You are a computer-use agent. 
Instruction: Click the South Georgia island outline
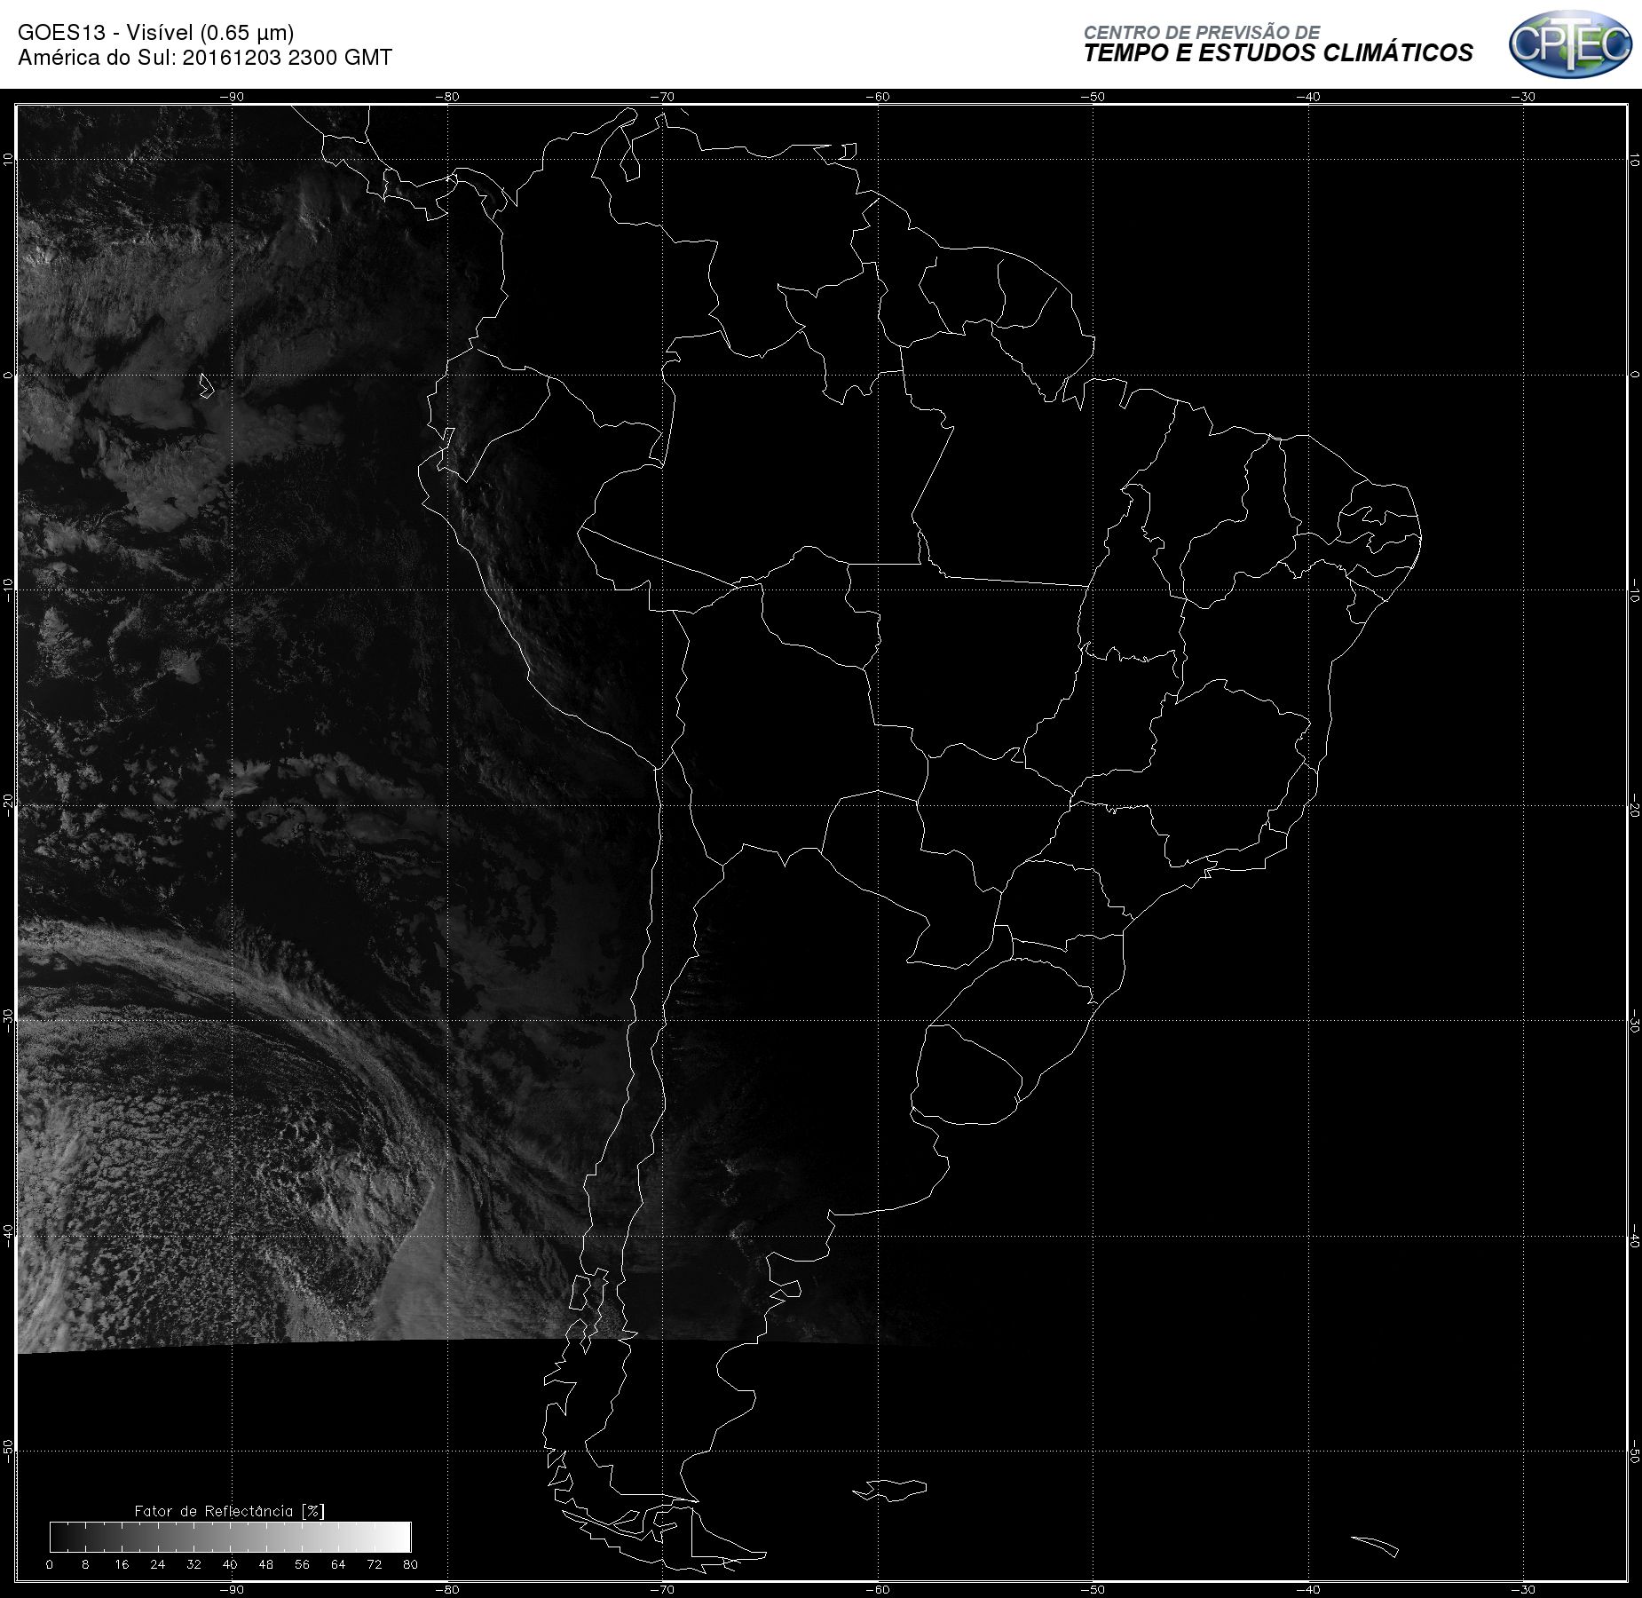click(1375, 1546)
